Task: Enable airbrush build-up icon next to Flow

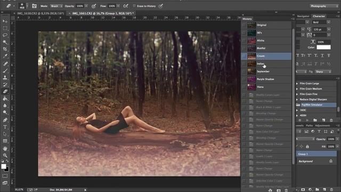Action: tap(126, 6)
